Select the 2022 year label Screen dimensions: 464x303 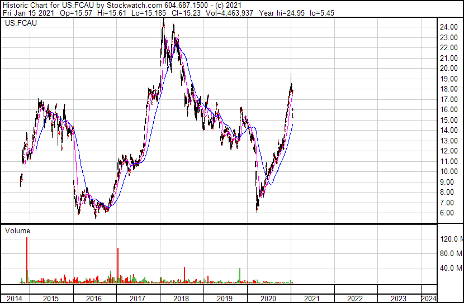[355, 299]
